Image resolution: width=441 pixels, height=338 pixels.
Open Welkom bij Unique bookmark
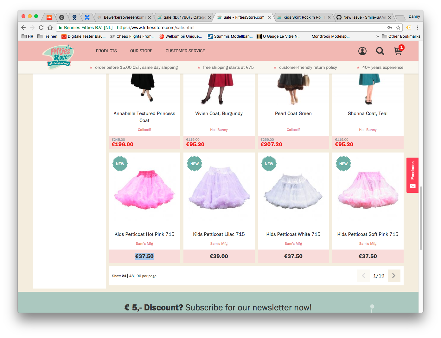pyautogui.click(x=181, y=36)
